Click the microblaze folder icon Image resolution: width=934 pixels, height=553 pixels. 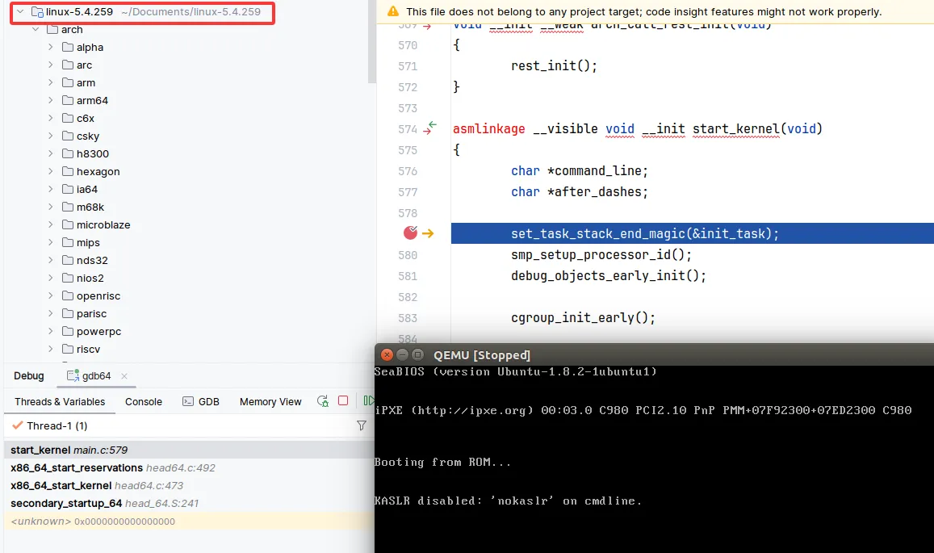[68, 224]
